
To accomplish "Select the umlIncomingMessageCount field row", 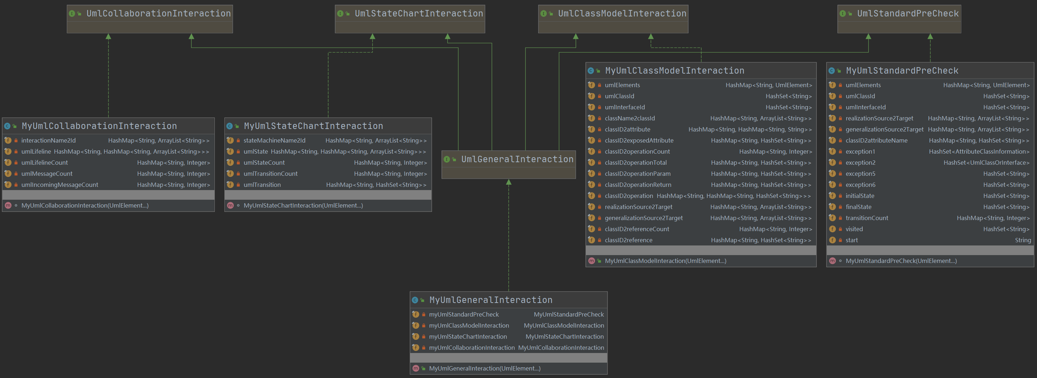I will [108, 185].
